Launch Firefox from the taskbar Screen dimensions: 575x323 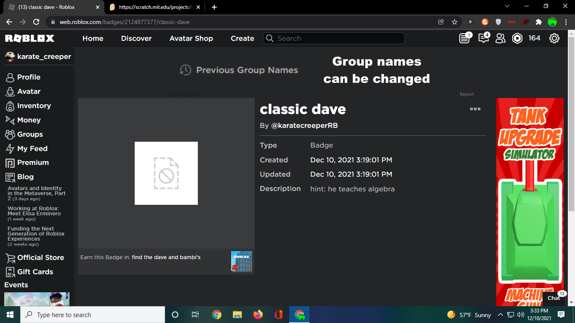point(258,315)
